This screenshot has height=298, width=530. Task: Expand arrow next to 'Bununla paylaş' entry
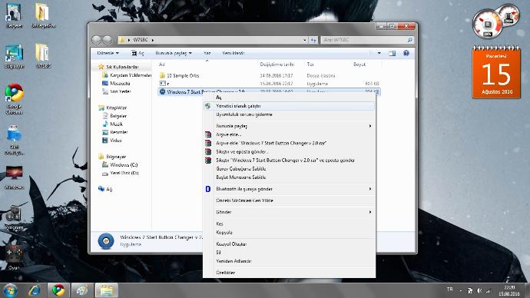click(370, 126)
